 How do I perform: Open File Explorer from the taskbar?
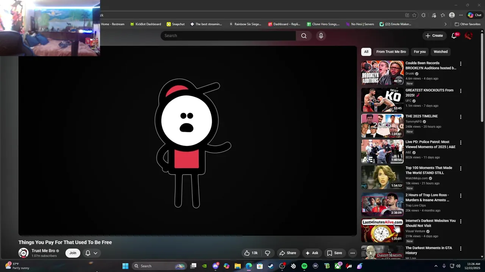pyautogui.click(x=238, y=266)
